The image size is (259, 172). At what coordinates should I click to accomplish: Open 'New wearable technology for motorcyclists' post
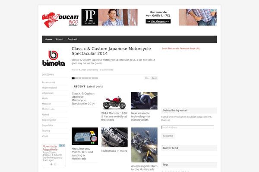[x=141, y=117]
